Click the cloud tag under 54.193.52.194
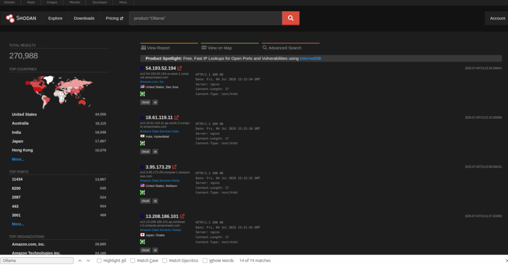 click(x=145, y=102)
